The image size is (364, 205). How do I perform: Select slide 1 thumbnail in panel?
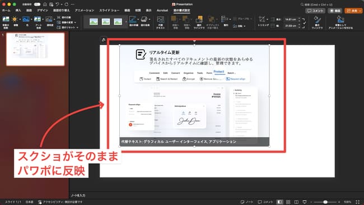[x=35, y=49]
